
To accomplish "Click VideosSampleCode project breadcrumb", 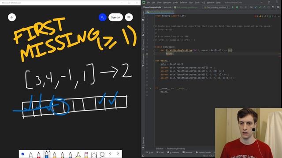I will [x=152, y=7].
